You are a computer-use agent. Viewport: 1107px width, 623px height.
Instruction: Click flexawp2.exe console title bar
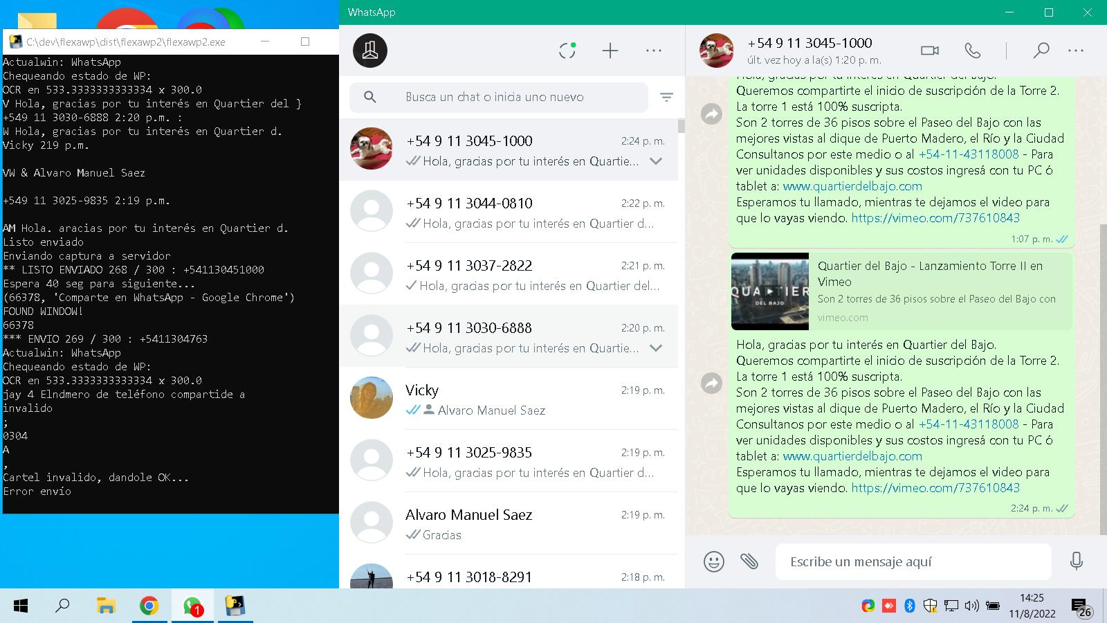tap(170, 42)
